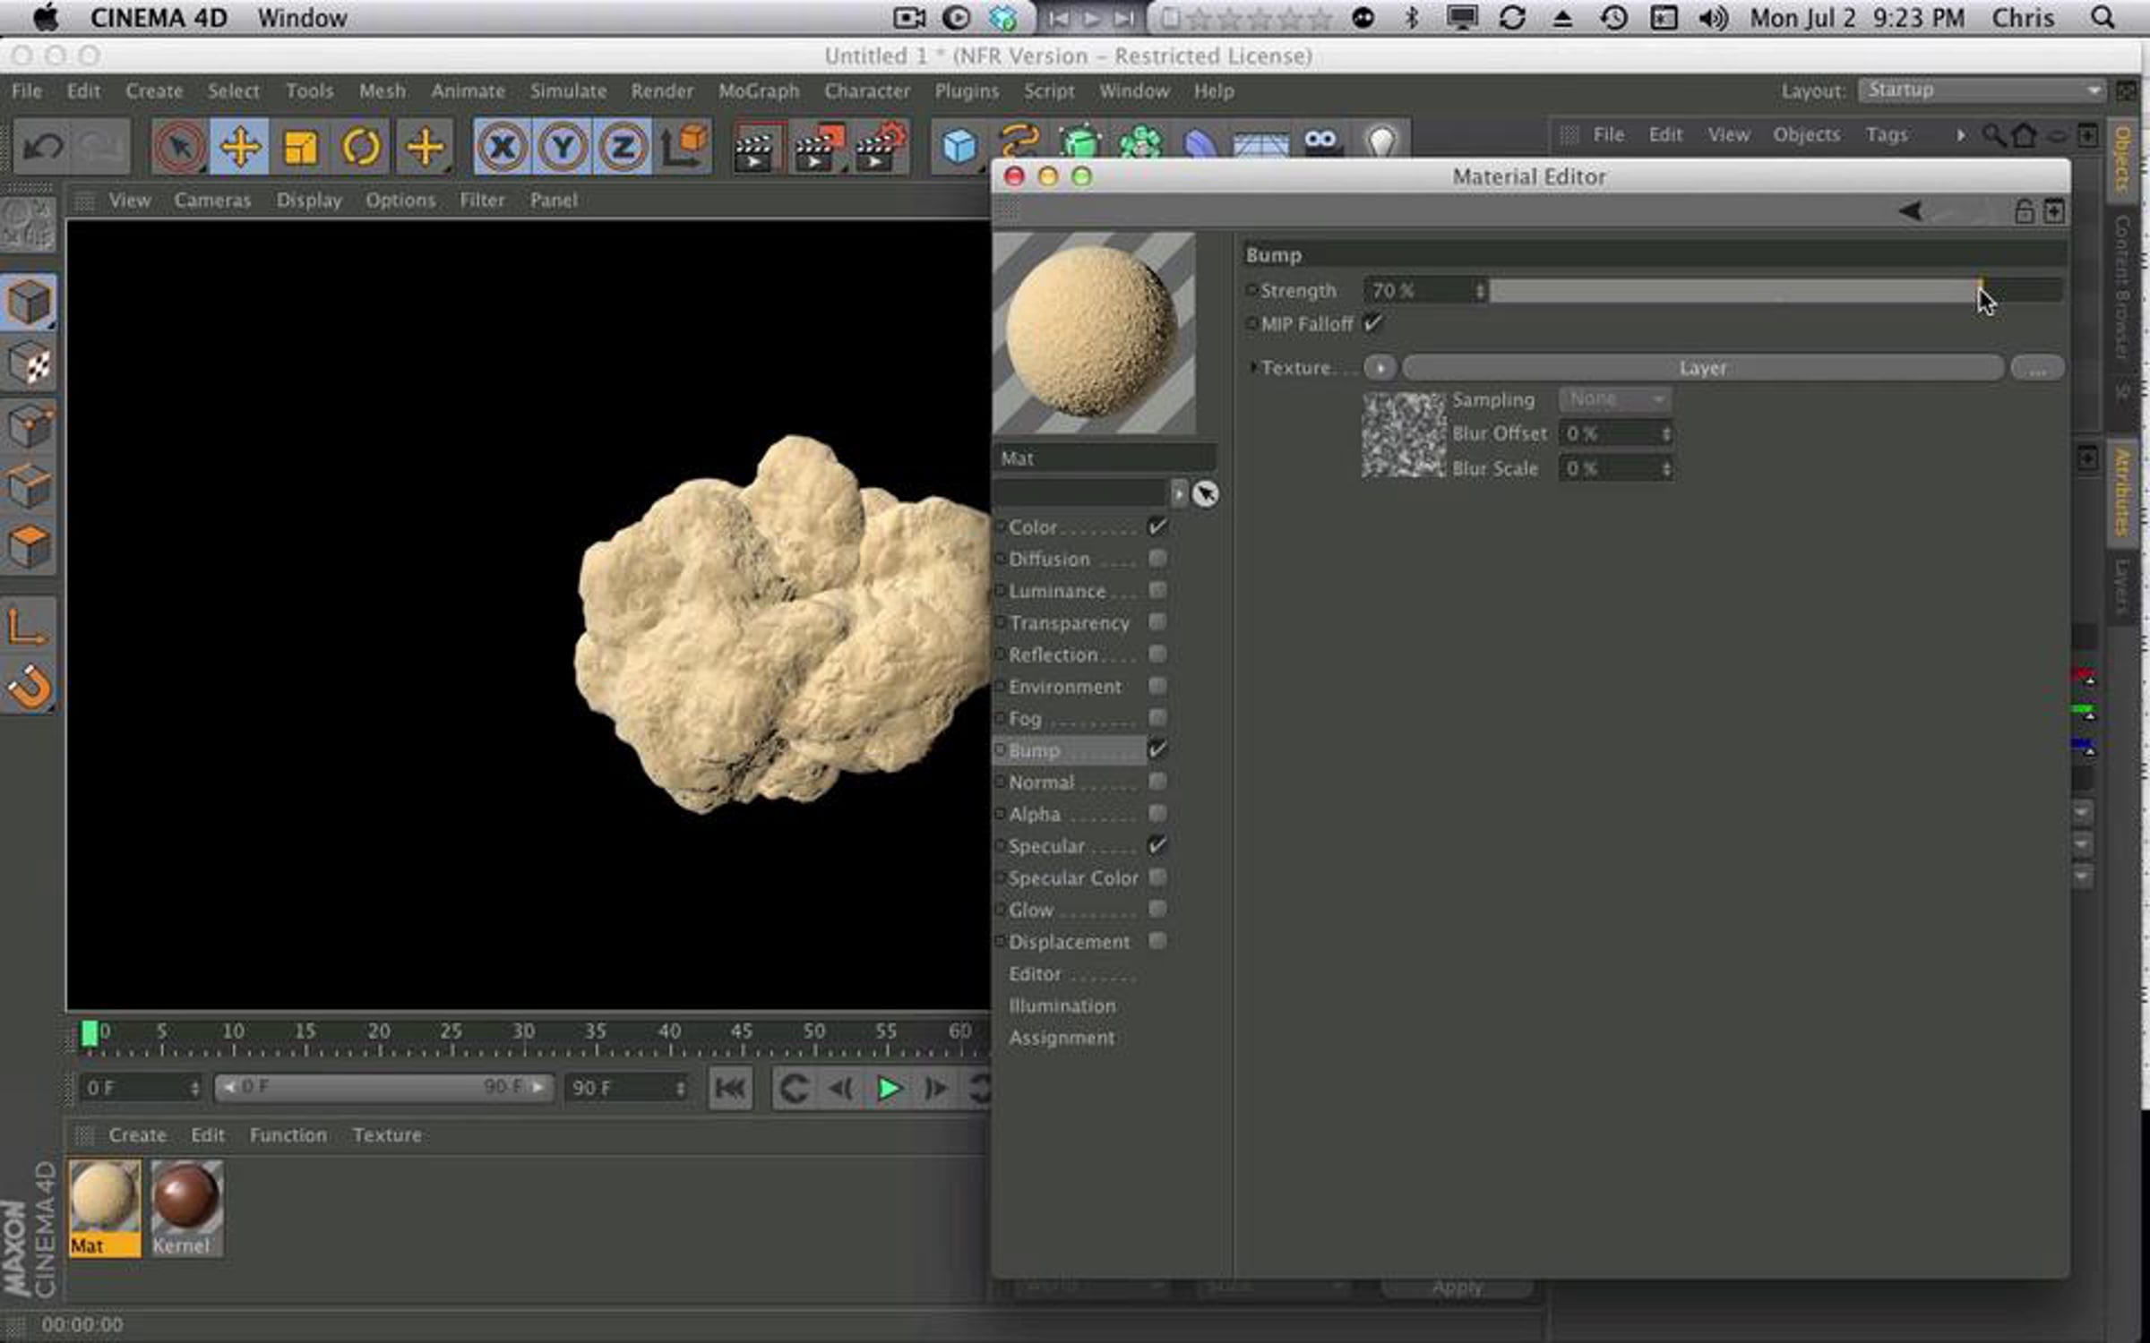Enable the Transparency channel checkbox
This screenshot has width=2150, height=1343.
click(1157, 622)
